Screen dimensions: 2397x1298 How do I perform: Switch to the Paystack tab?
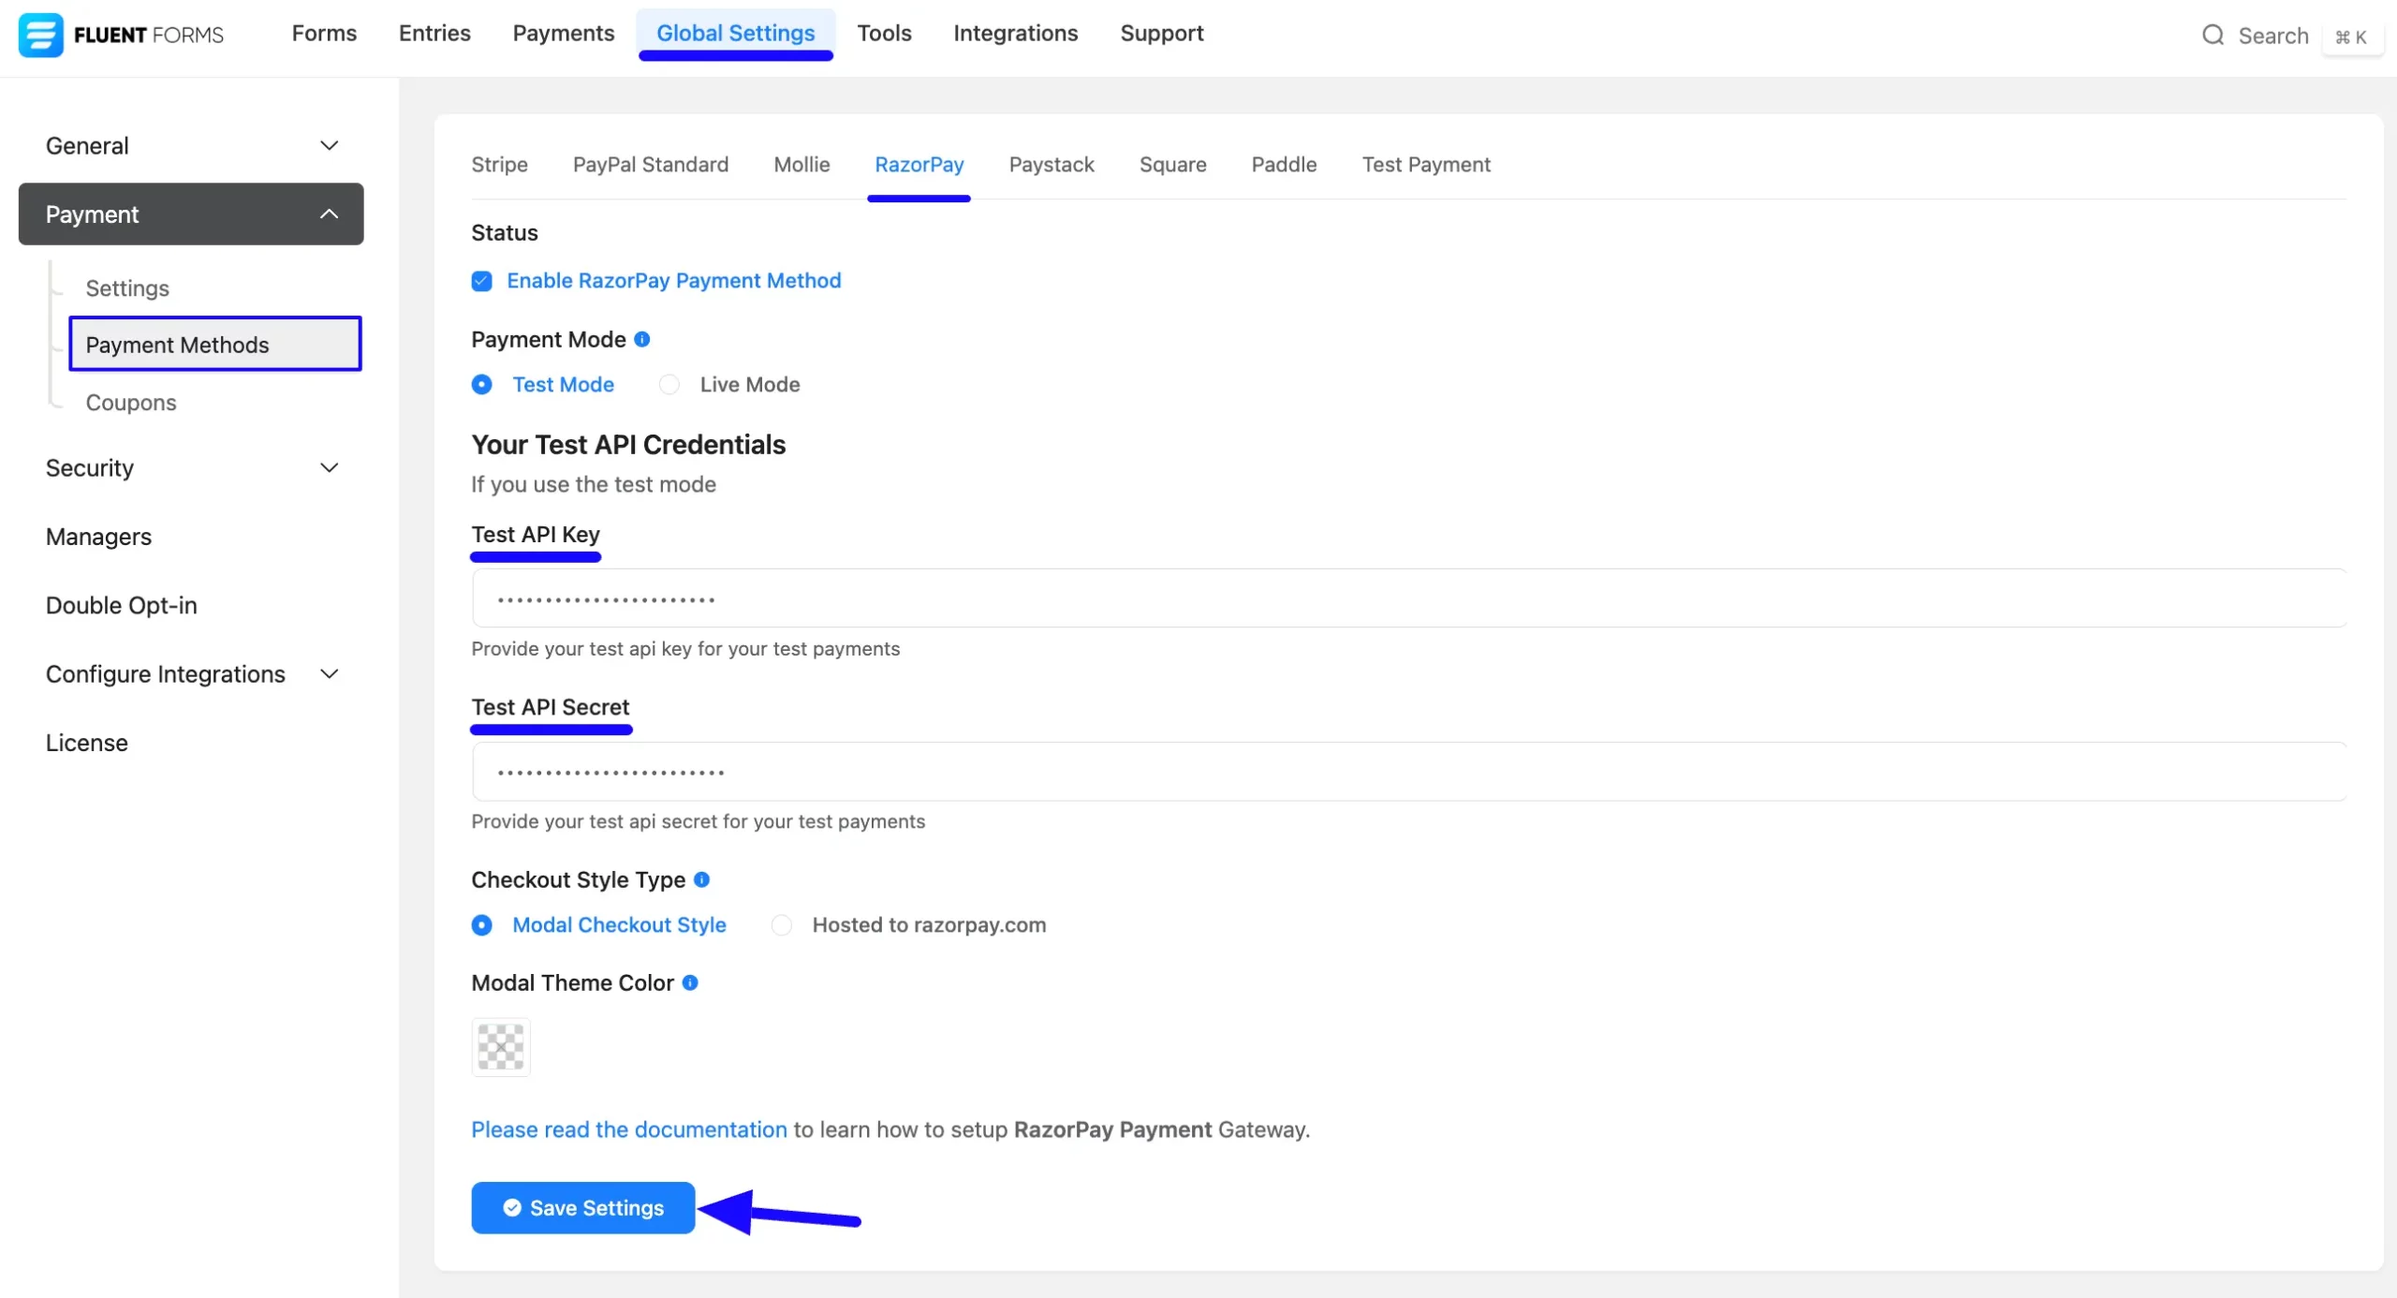1051,165
